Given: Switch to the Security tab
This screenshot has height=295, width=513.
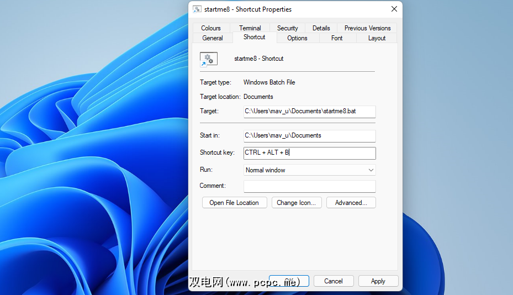Looking at the screenshot, I should coord(288,28).
